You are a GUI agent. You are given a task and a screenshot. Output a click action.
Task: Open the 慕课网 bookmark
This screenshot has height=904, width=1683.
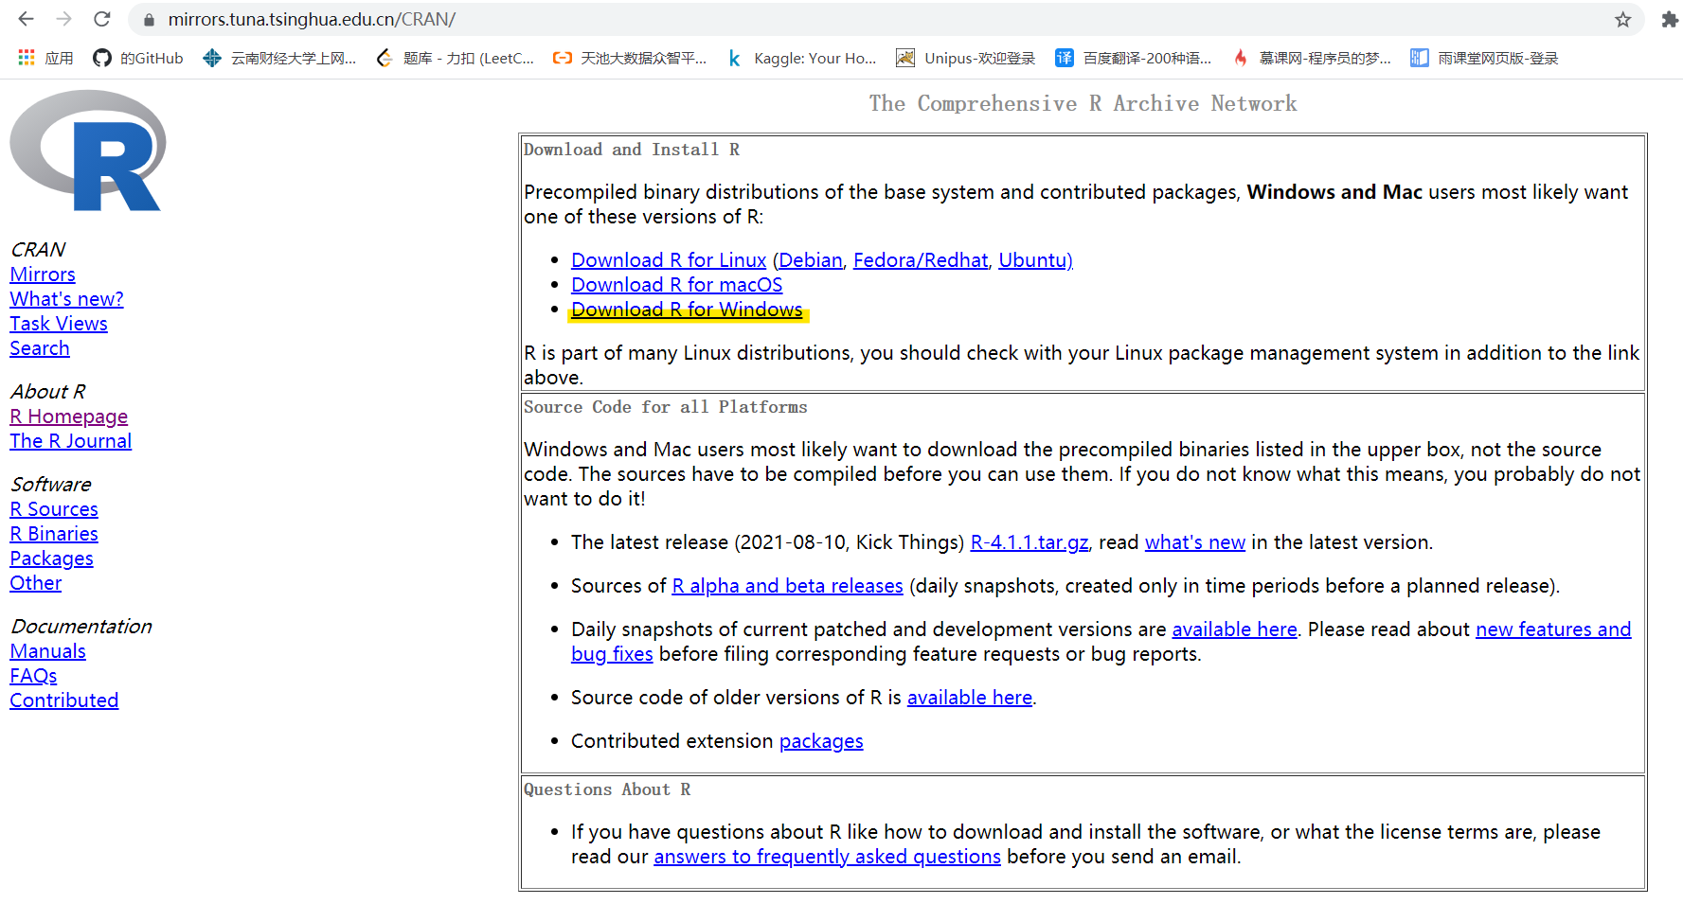1312,58
